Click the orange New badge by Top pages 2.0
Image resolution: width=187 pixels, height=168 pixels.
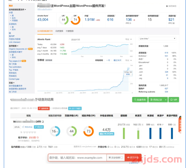tap(24, 61)
